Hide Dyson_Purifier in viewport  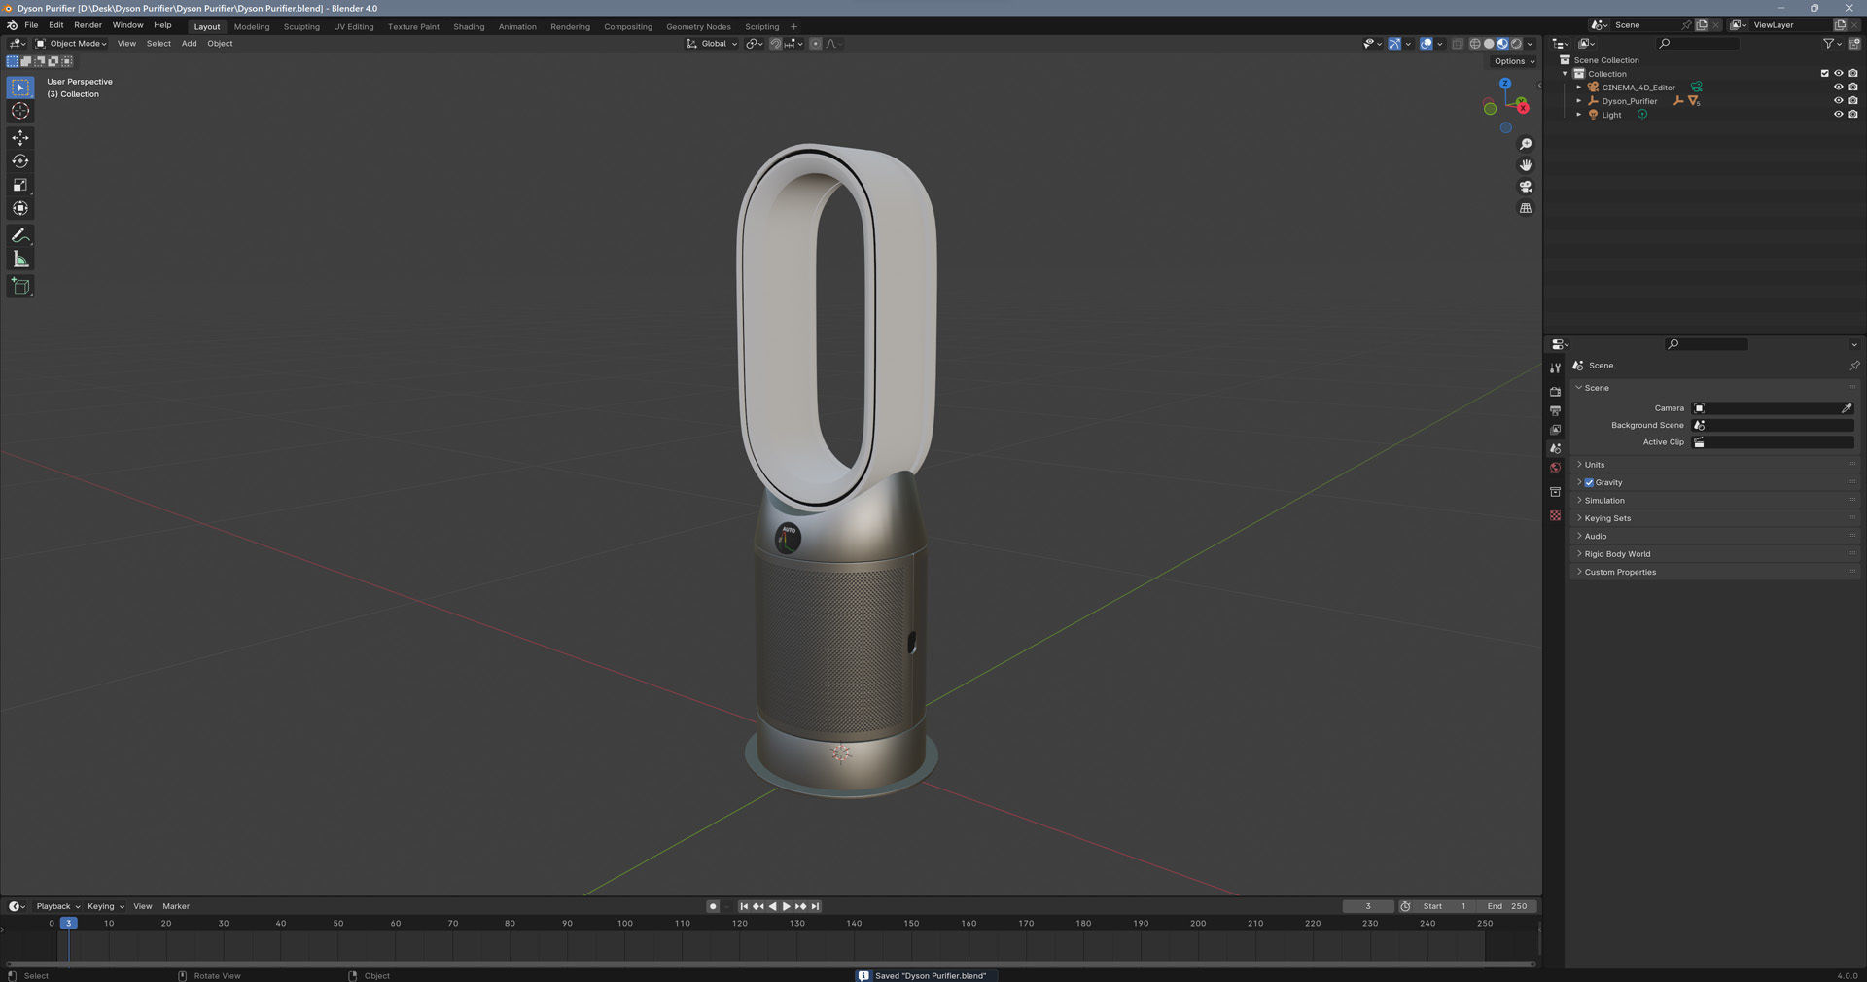pyautogui.click(x=1838, y=101)
